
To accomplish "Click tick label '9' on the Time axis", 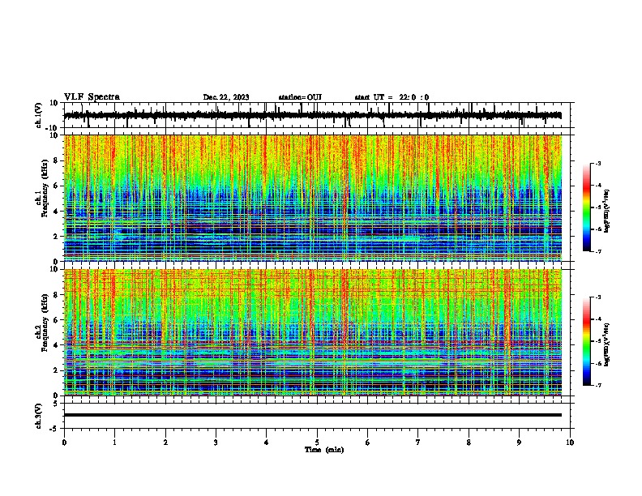I will pos(519,443).
